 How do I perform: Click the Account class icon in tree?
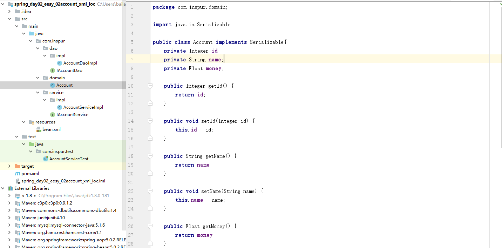(53, 85)
